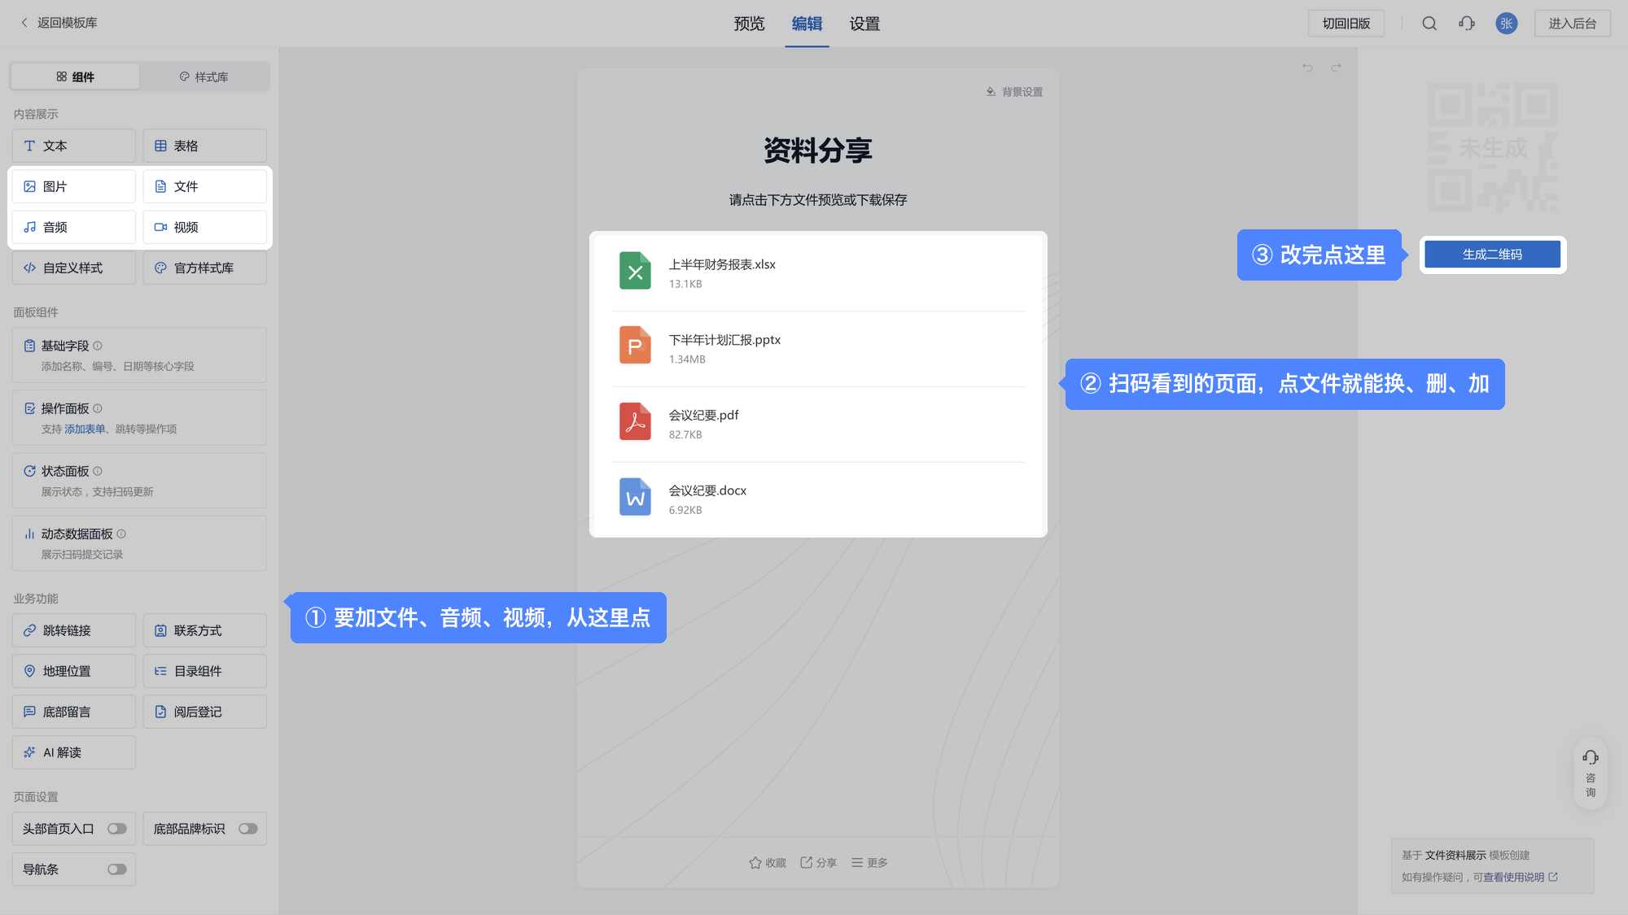Add a 表格 table component
This screenshot has width=1628, height=915.
point(204,146)
